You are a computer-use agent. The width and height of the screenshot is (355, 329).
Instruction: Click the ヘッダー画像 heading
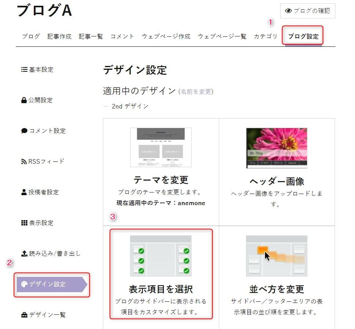(277, 181)
